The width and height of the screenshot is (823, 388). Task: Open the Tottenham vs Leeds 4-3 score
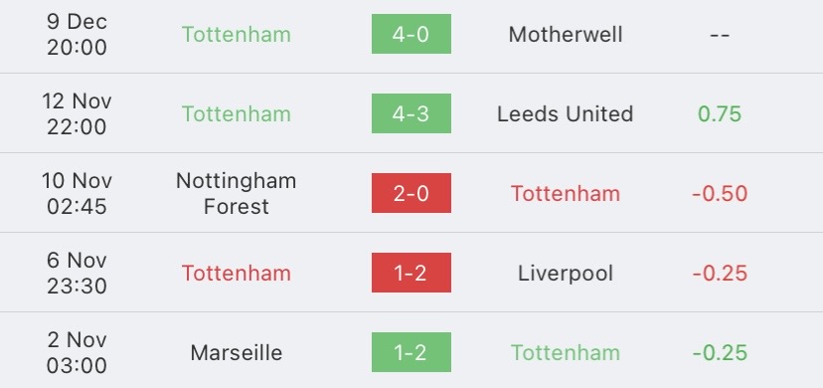[411, 113]
